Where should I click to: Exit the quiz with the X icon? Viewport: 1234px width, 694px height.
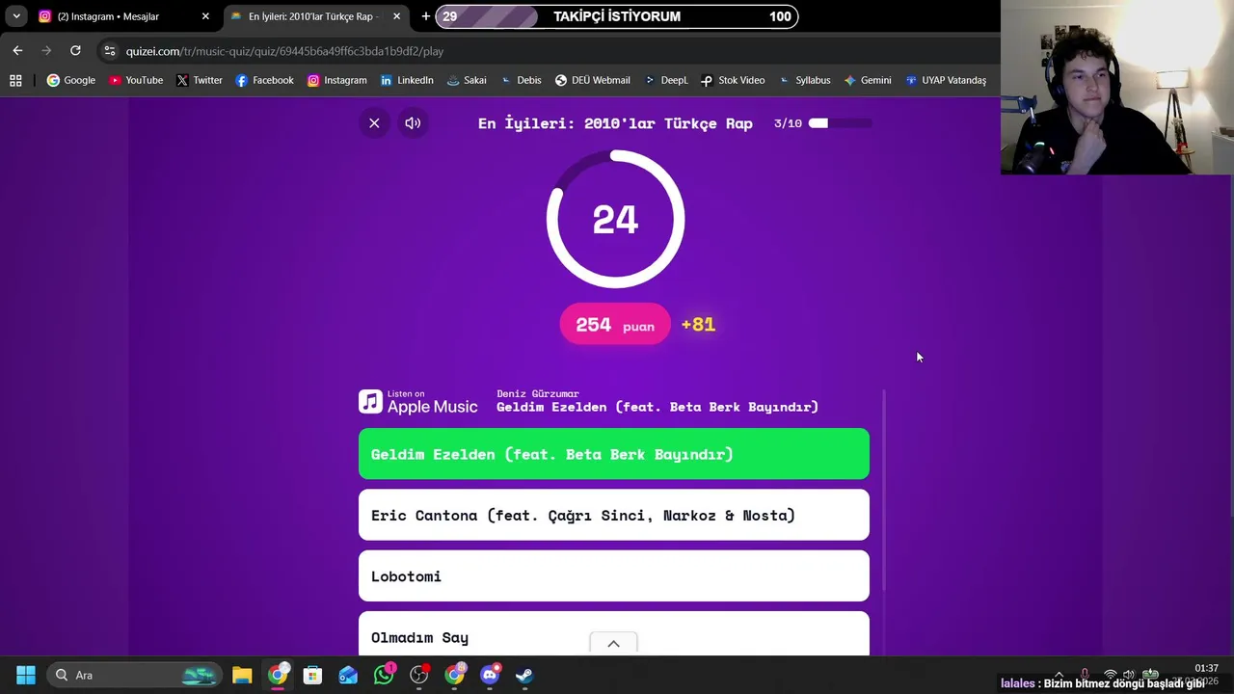tap(374, 123)
